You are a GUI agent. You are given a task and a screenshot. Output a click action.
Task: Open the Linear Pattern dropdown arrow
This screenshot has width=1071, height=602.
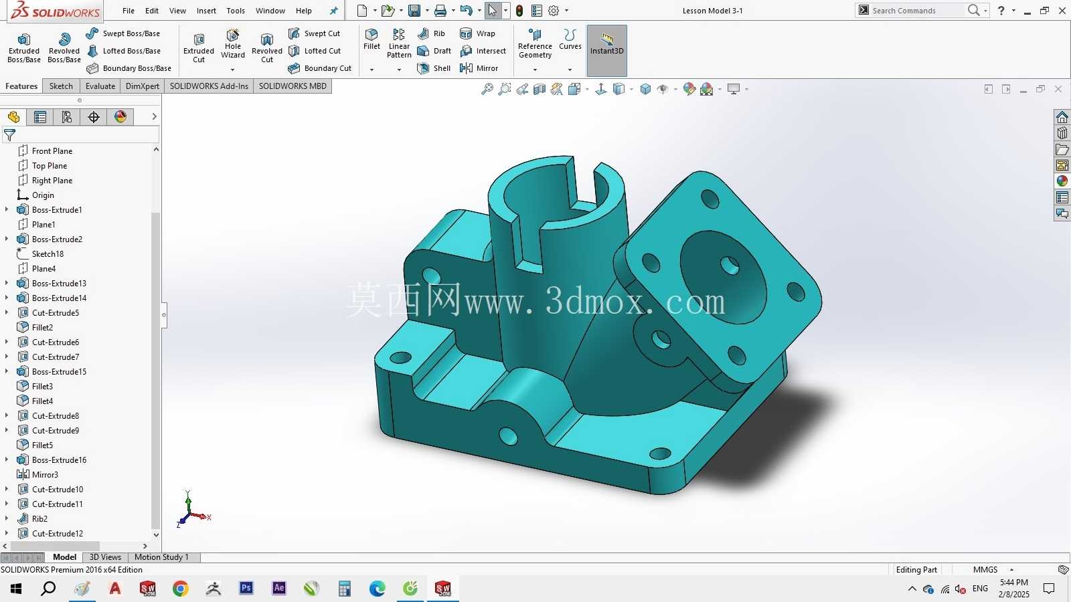pyautogui.click(x=399, y=70)
